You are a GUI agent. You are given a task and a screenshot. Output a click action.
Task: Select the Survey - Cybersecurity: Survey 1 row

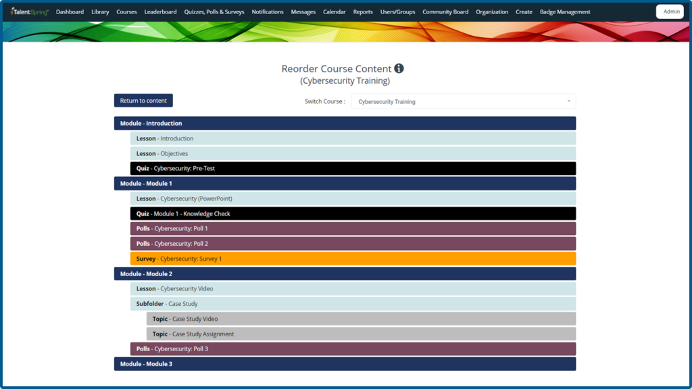[x=353, y=259]
